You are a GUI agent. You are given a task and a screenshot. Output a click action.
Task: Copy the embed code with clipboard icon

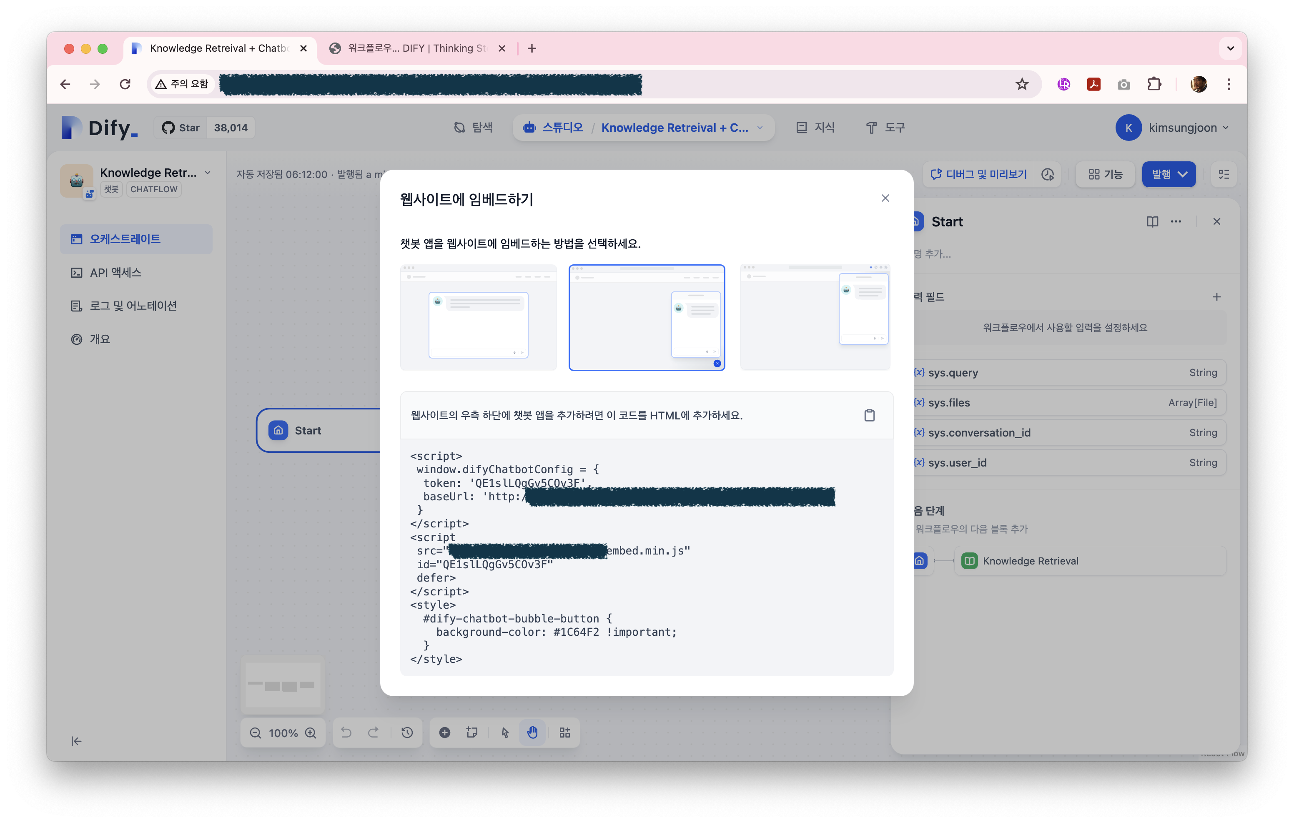point(869,415)
